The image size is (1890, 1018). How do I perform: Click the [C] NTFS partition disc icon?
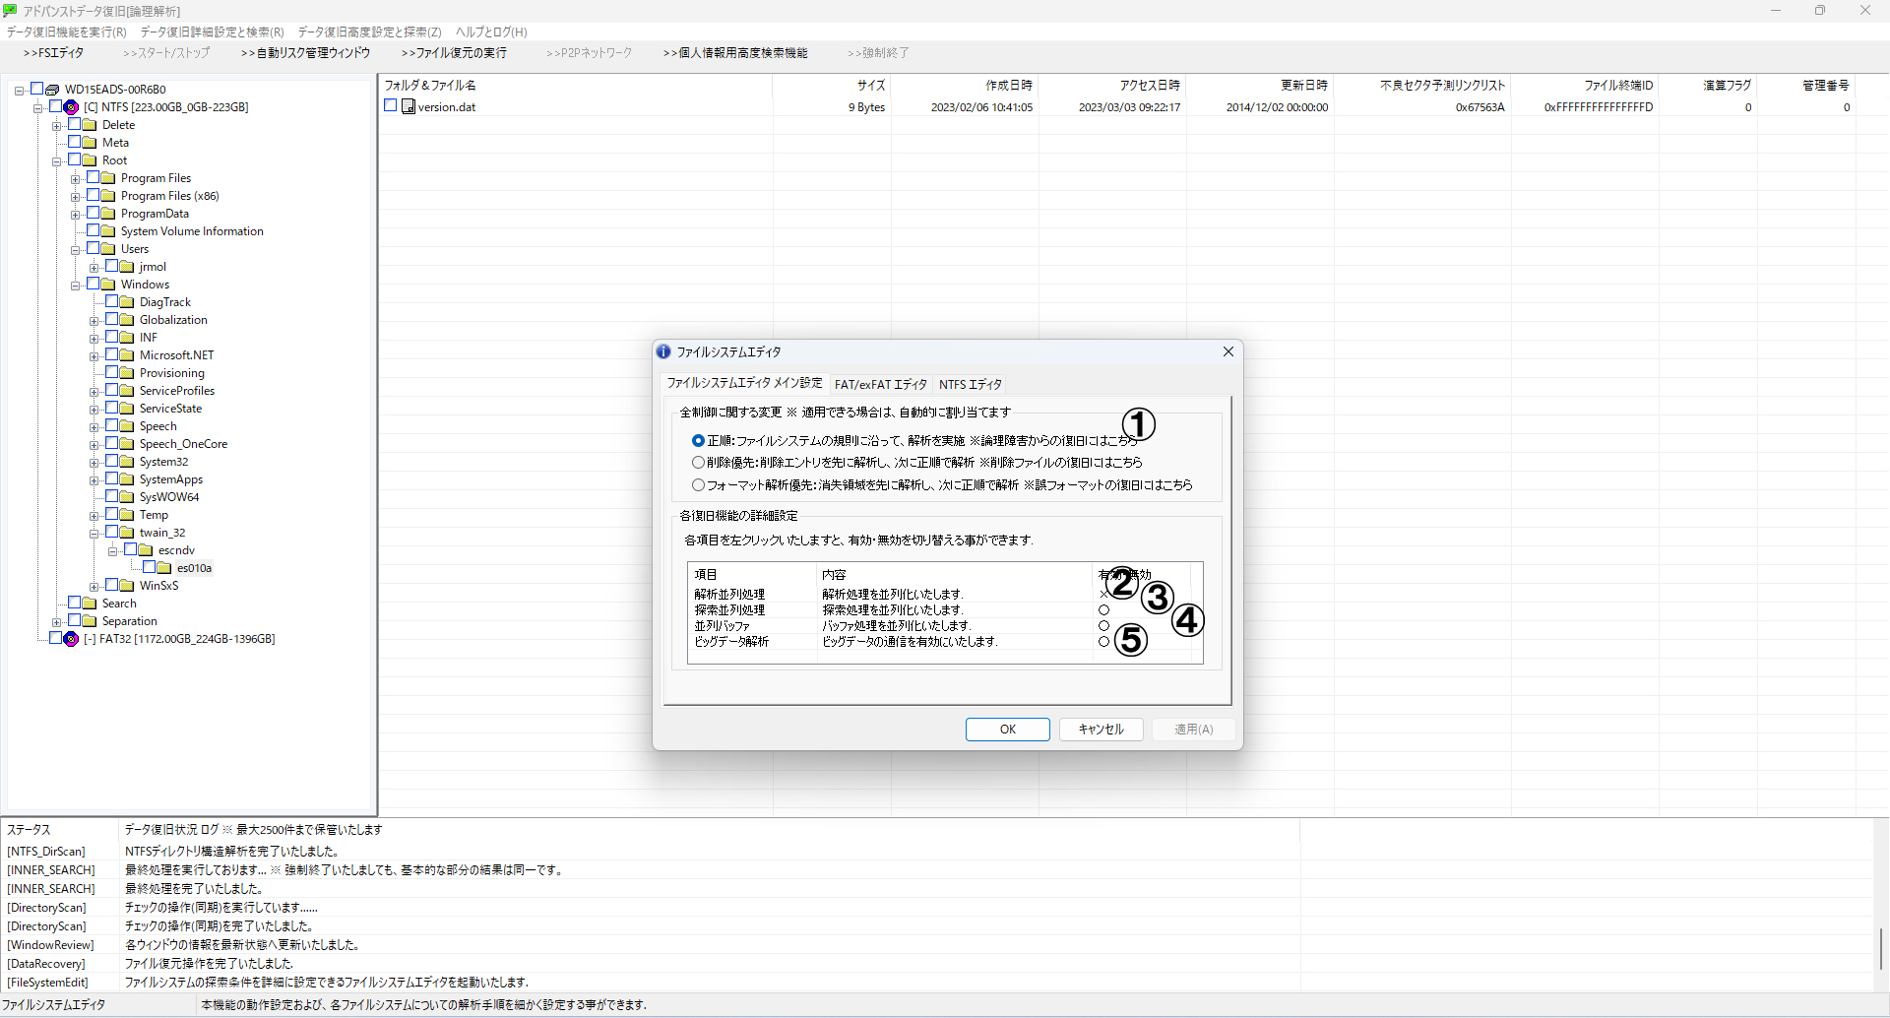tap(71, 107)
